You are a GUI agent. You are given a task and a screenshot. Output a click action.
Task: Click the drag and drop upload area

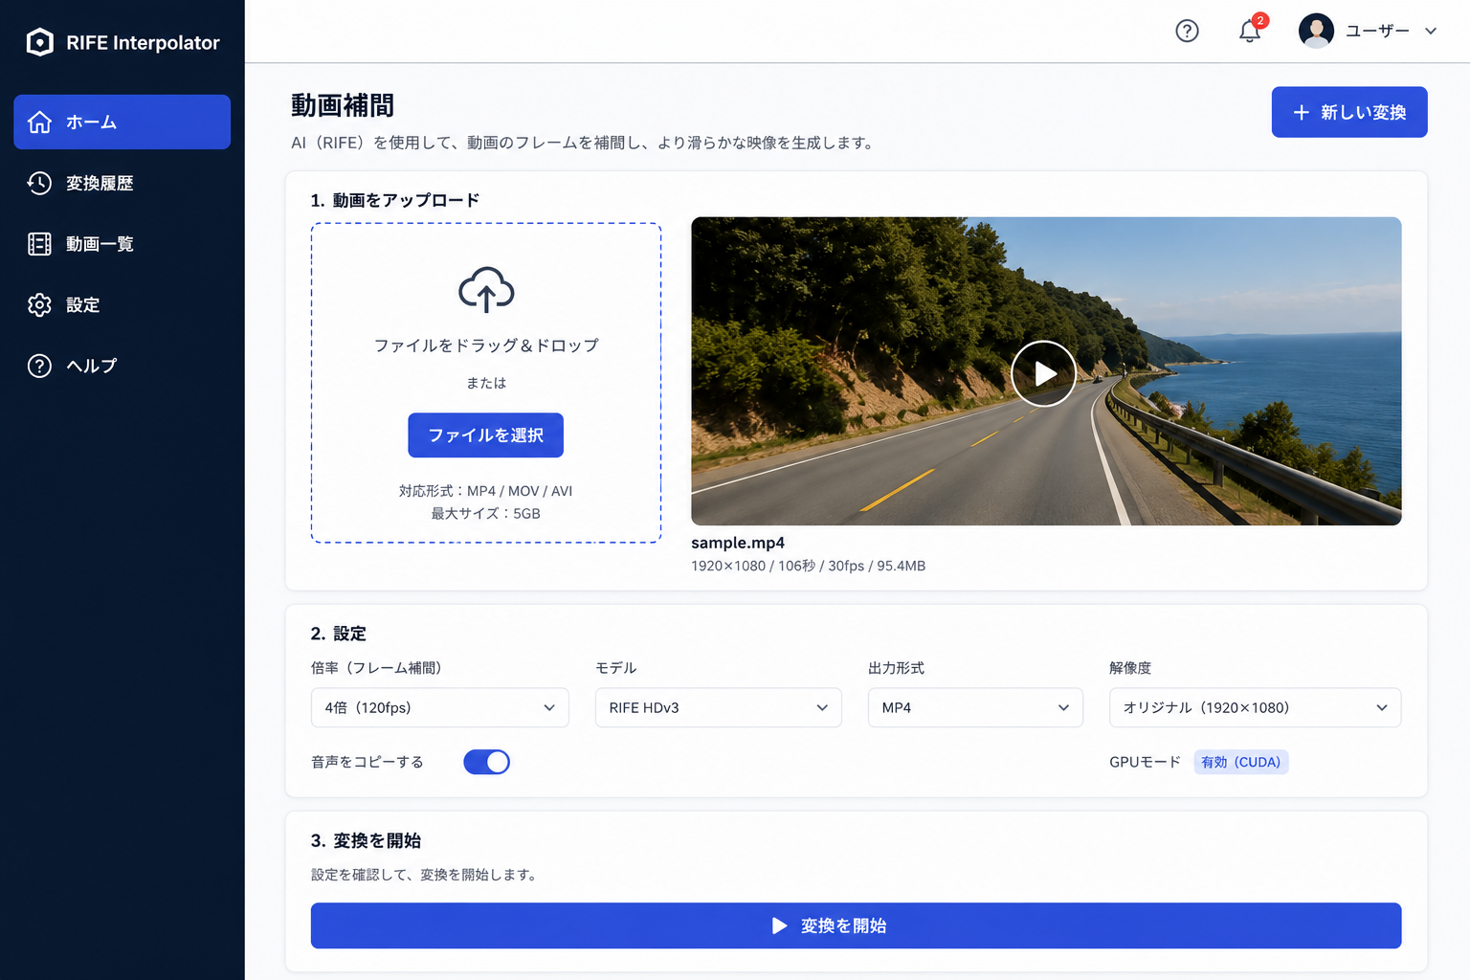[486, 383]
